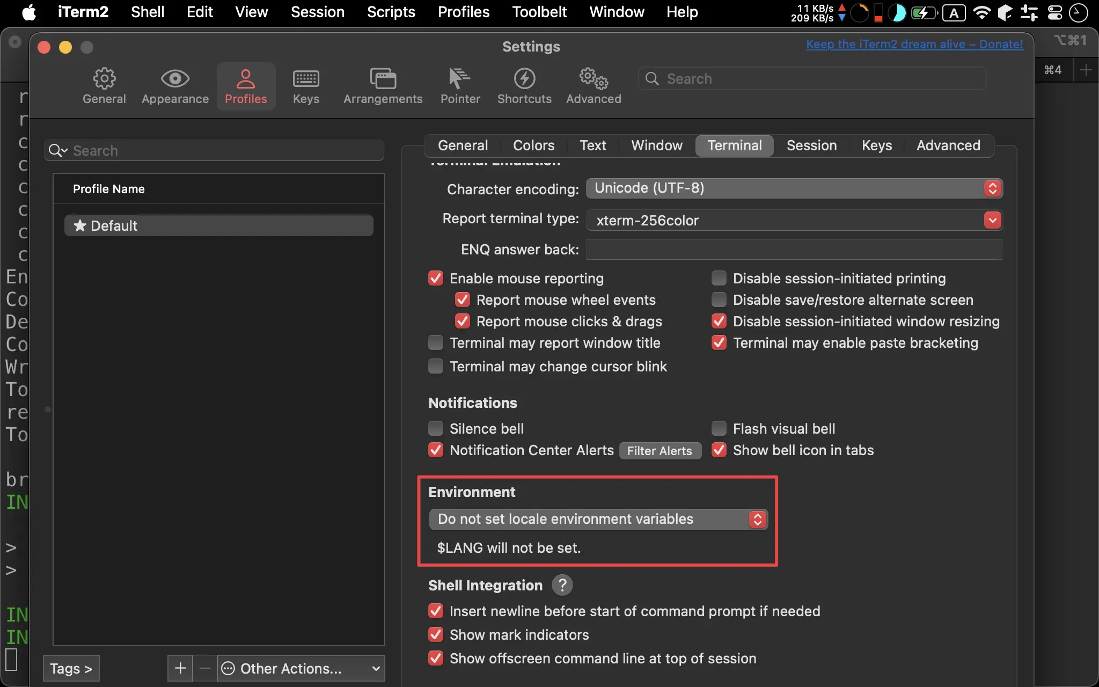Viewport: 1099px width, 687px height.
Task: Click the Appearance icon in settings toolbar
Action: click(175, 84)
